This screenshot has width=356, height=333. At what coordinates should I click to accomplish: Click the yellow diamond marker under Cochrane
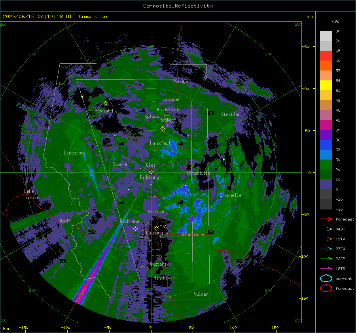(136, 228)
